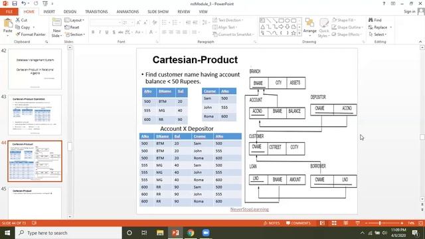Click the Save icon in quick access toolbar

point(15,3)
